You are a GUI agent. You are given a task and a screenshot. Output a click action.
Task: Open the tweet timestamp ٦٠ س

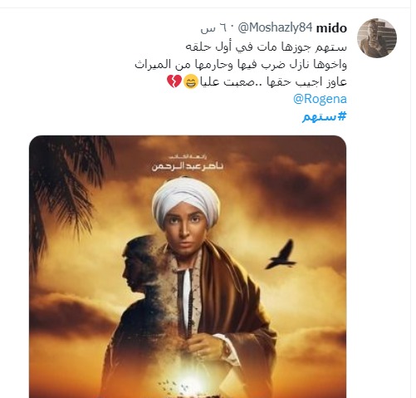(213, 28)
